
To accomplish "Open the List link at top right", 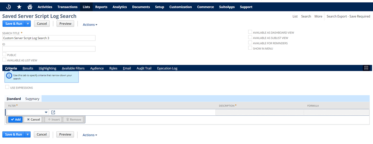I will (295, 16).
